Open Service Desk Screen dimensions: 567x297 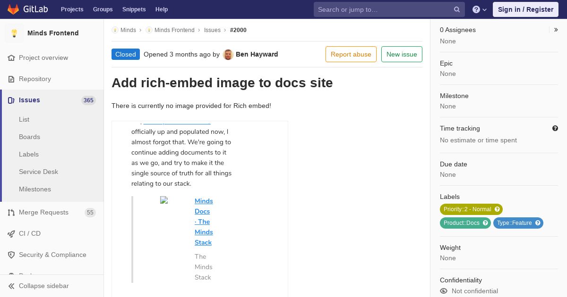coord(38,172)
